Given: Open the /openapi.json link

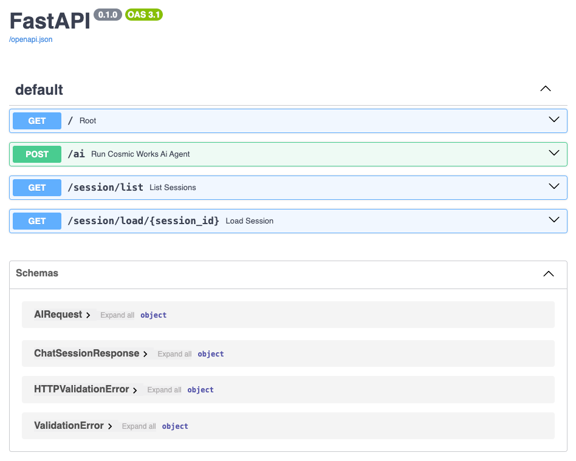Looking at the screenshot, I should (30, 39).
